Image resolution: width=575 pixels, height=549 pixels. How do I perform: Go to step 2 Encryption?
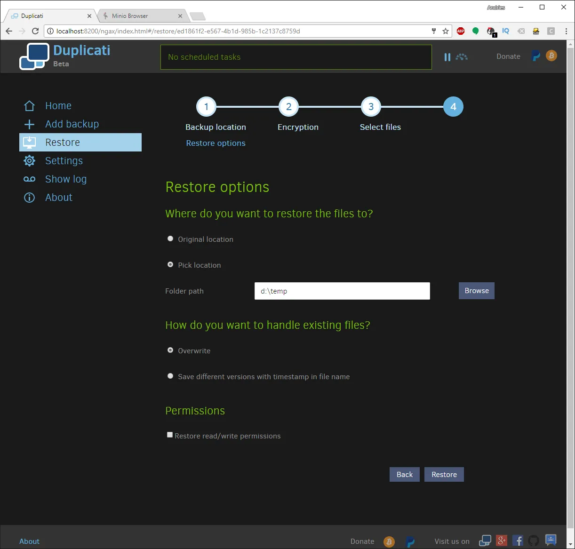click(288, 107)
